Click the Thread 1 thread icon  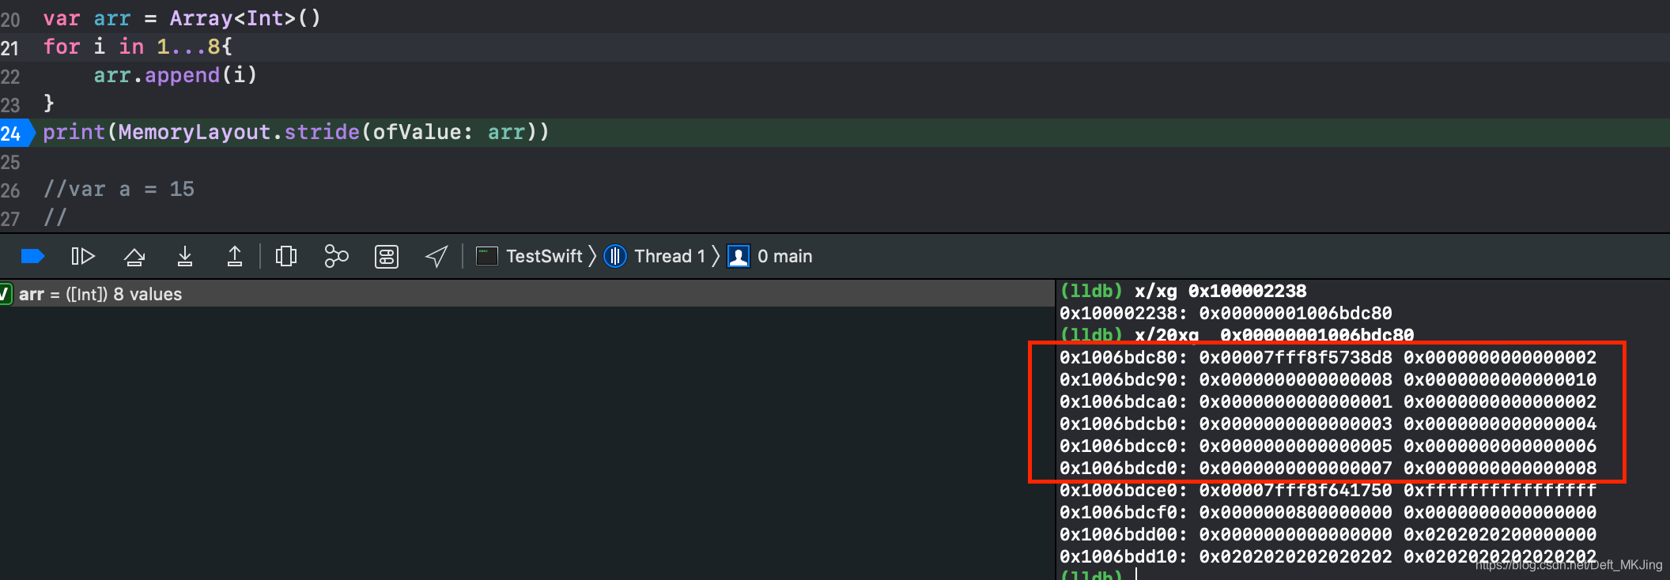tap(615, 256)
